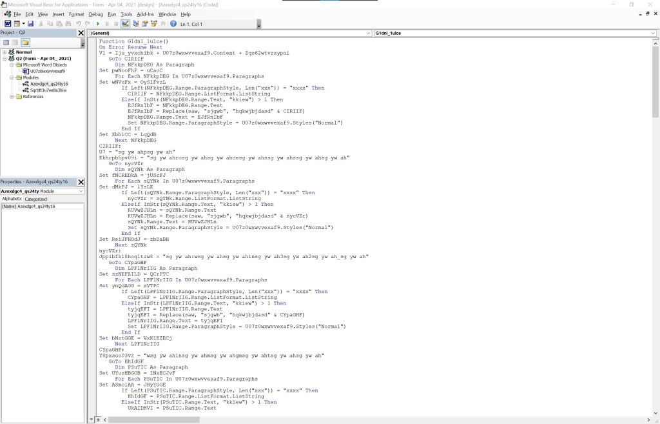Open the Object Browser toolbar icon
This screenshot has height=424, width=660.
click(x=154, y=24)
